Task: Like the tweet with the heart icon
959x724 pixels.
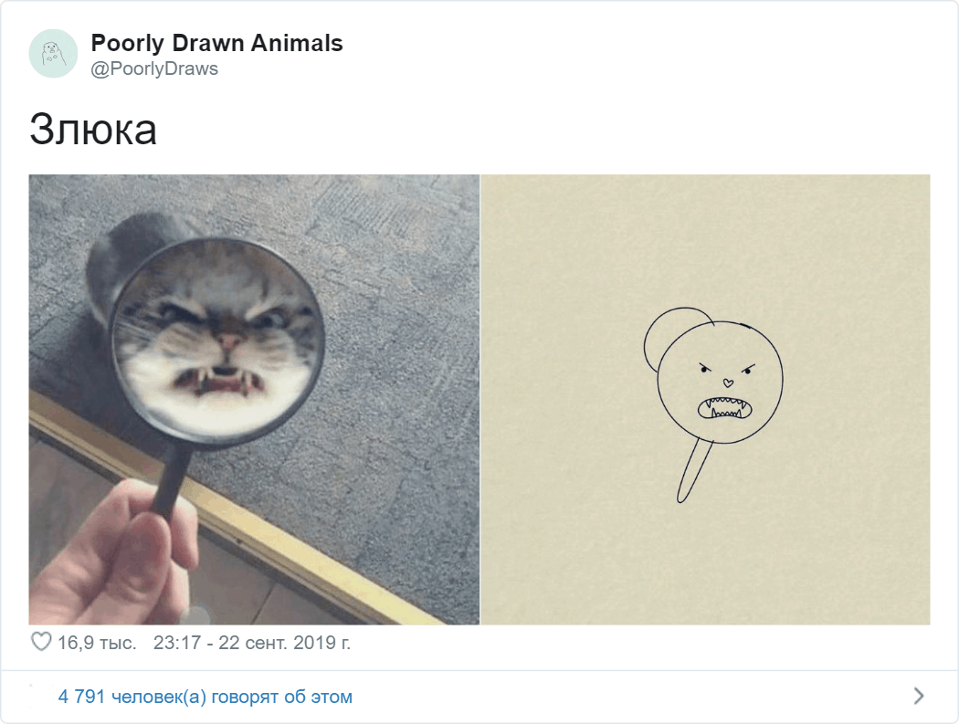Action: click(x=41, y=642)
